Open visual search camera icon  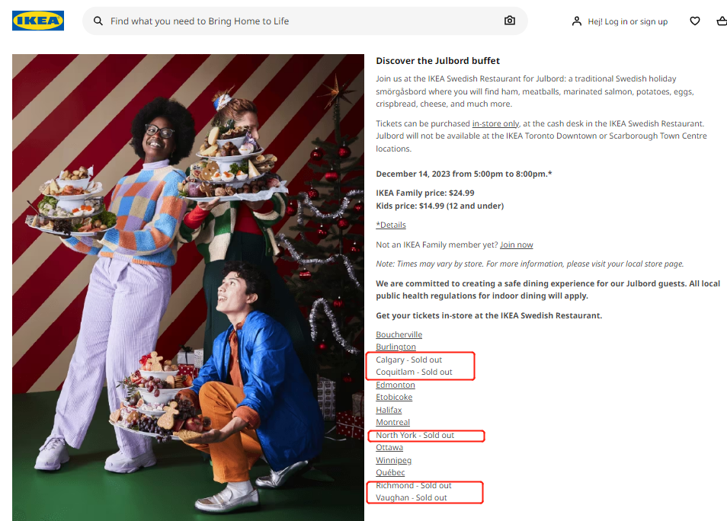[510, 21]
